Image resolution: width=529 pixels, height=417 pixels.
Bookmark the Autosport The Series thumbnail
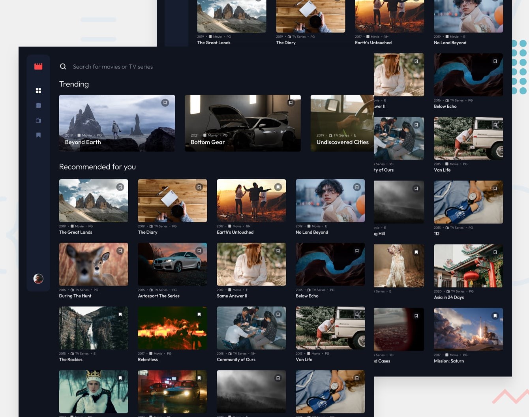pyautogui.click(x=199, y=251)
